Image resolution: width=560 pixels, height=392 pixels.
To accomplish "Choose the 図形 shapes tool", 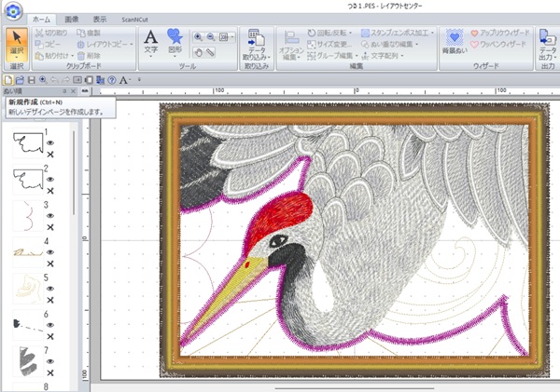I will click(175, 44).
